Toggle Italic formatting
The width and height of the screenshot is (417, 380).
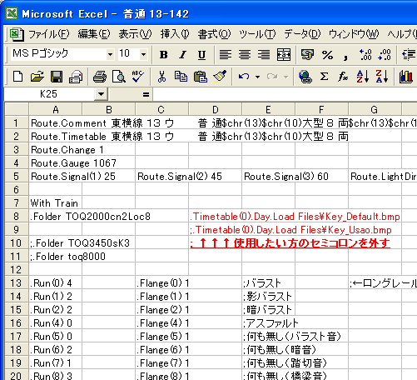point(182,55)
